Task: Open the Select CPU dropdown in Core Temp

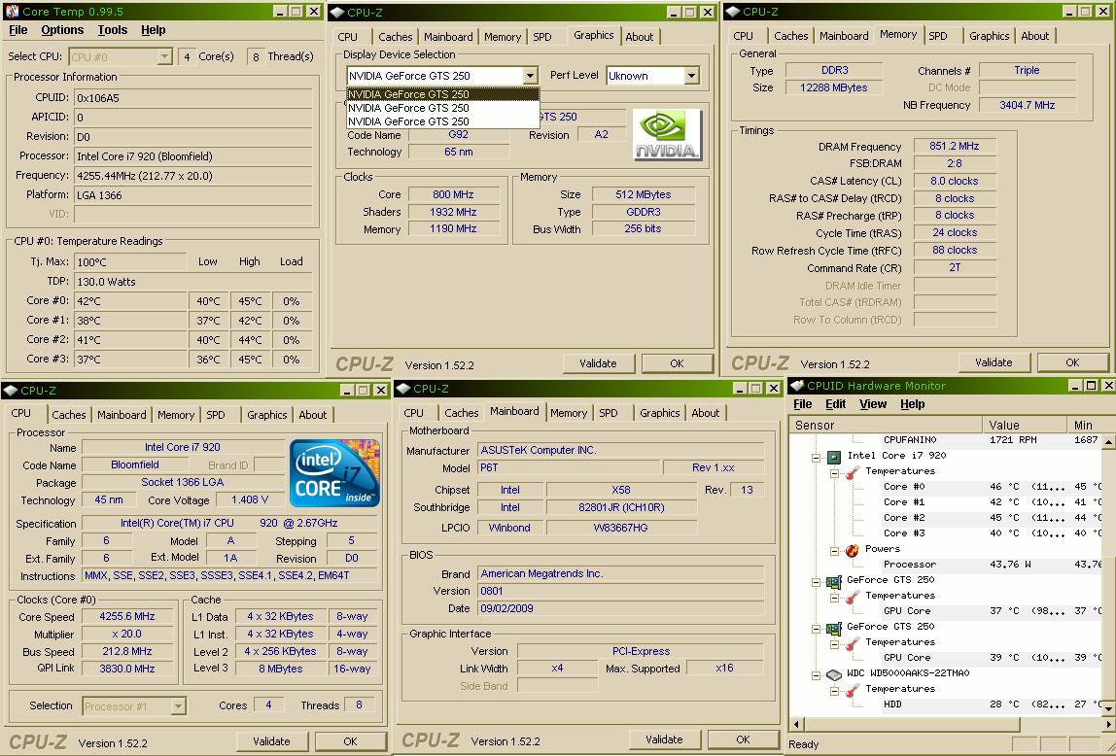Action: (x=164, y=57)
